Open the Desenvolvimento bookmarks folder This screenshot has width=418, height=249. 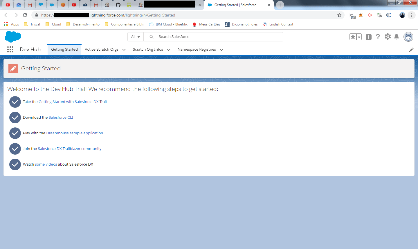point(83,24)
